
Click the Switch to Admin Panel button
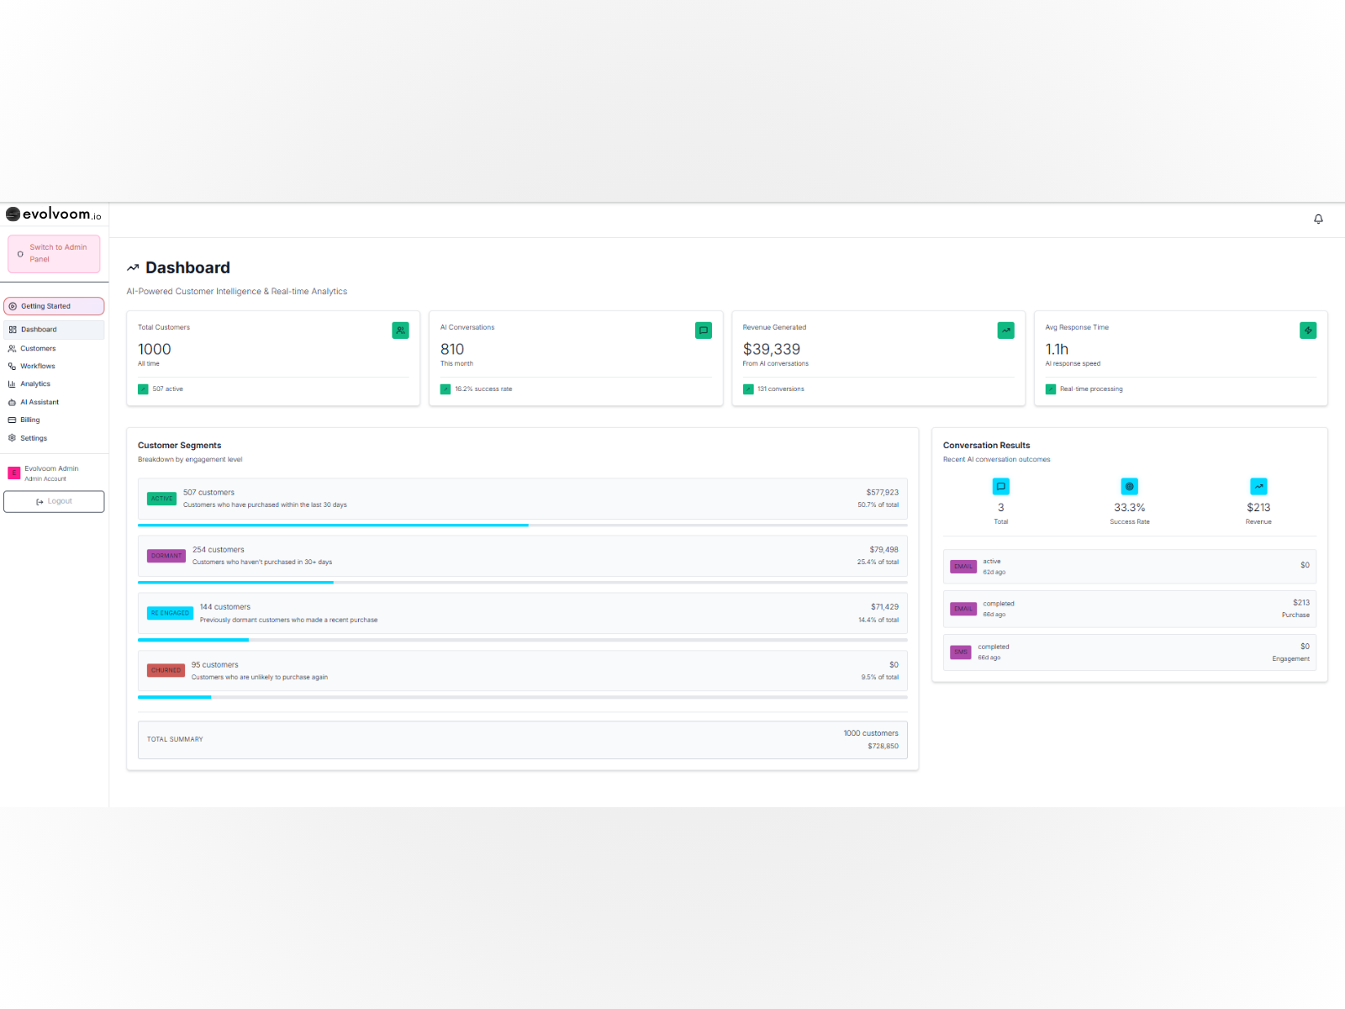click(x=54, y=253)
